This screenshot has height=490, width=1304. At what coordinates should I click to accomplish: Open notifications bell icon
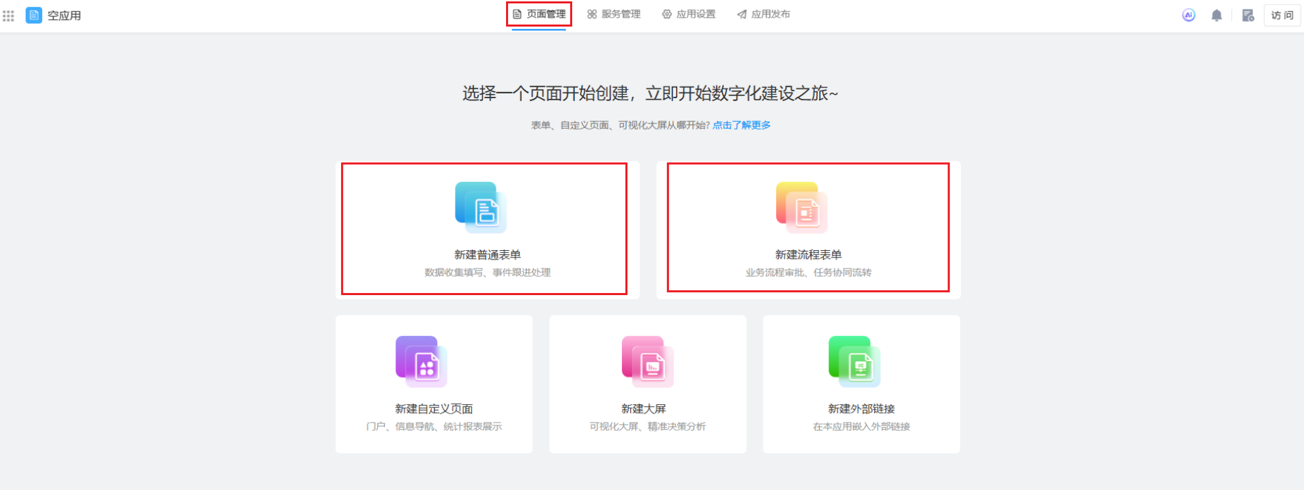[x=1216, y=15]
